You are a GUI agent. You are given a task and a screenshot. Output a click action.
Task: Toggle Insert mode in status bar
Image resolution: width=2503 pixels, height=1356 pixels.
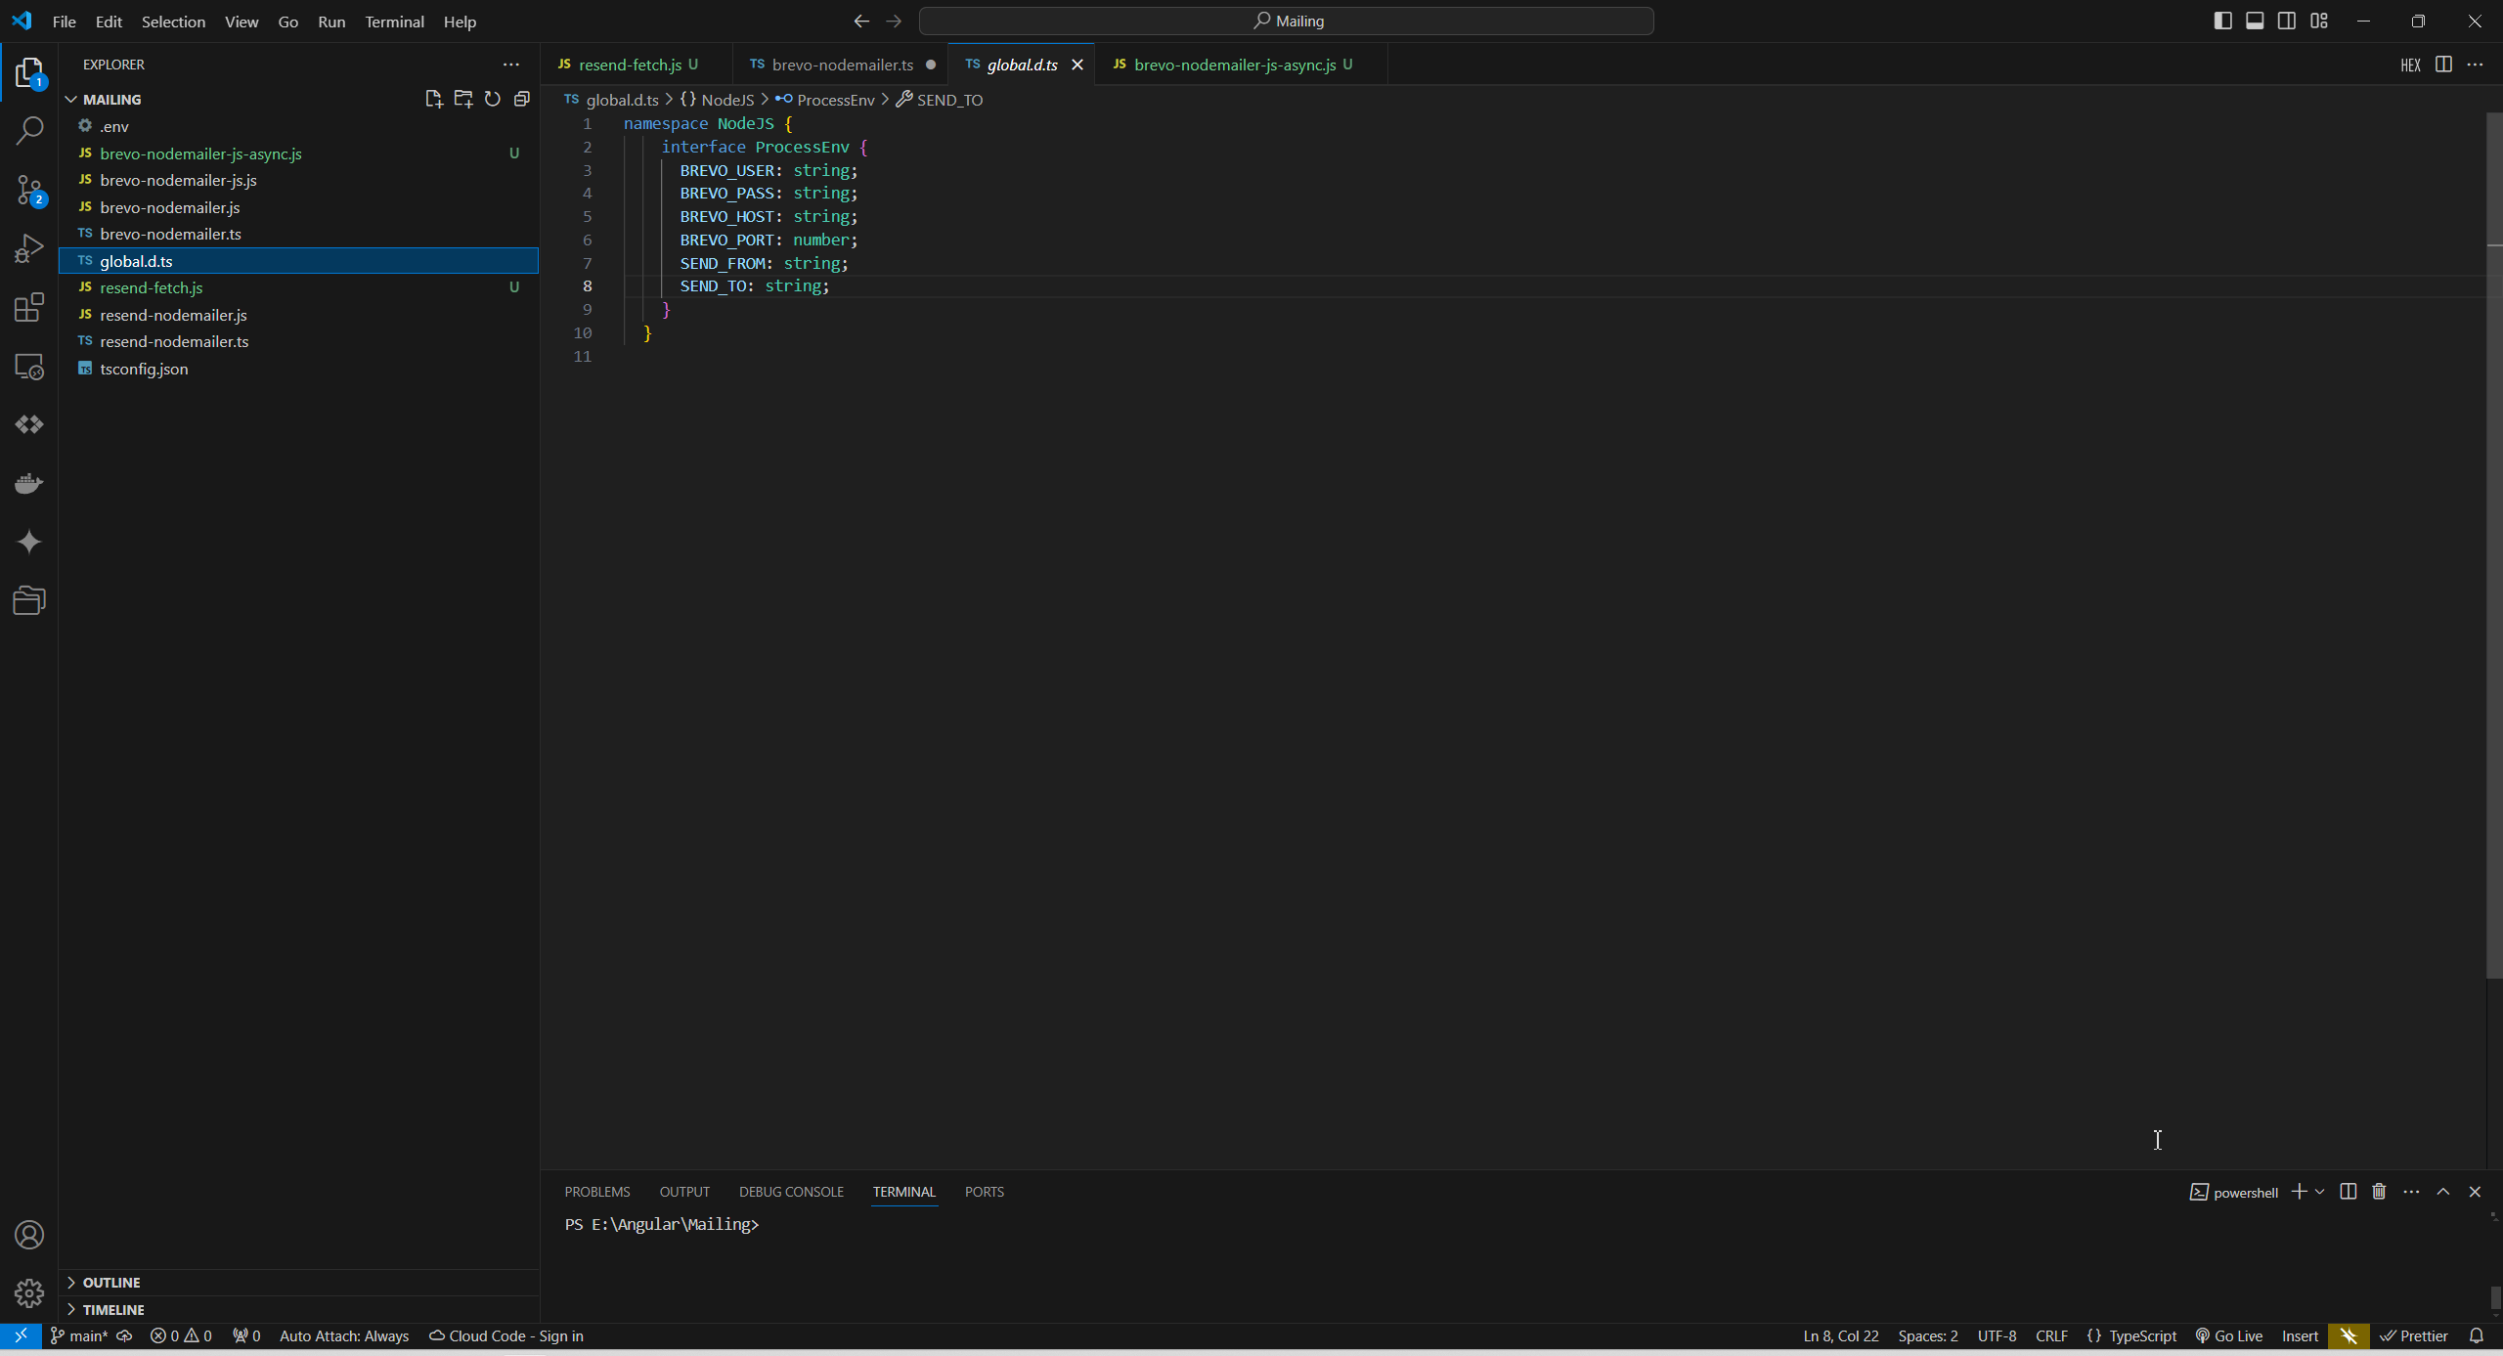tap(2300, 1335)
